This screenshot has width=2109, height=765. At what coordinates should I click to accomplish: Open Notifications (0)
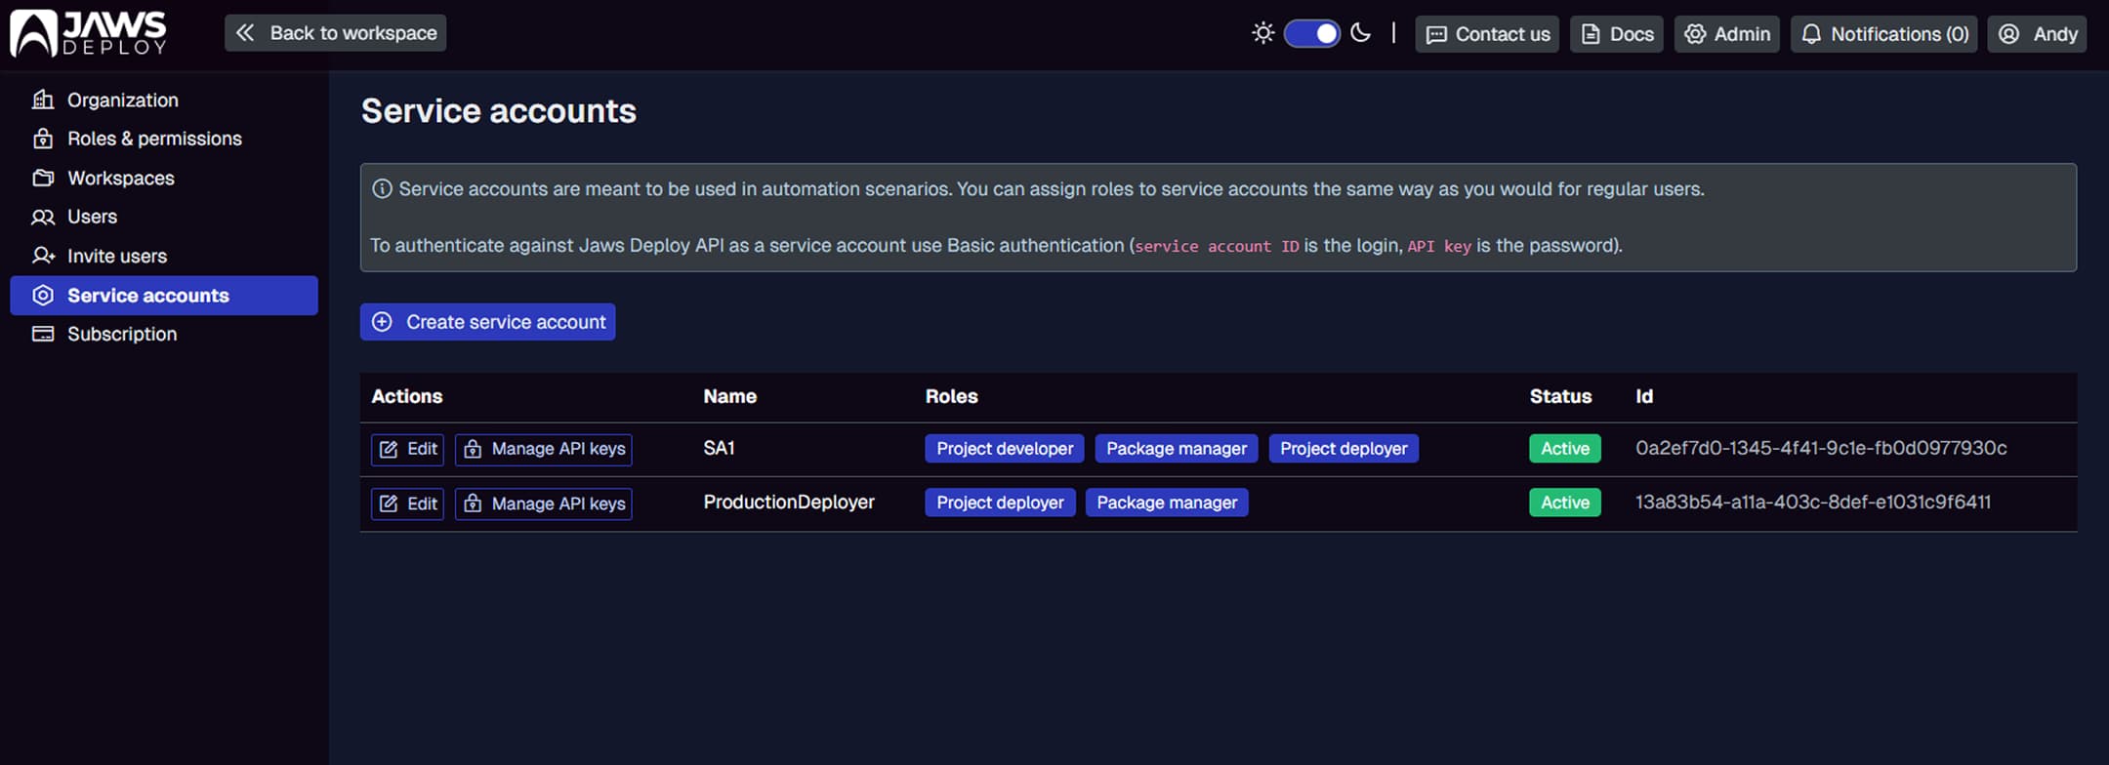point(1883,34)
